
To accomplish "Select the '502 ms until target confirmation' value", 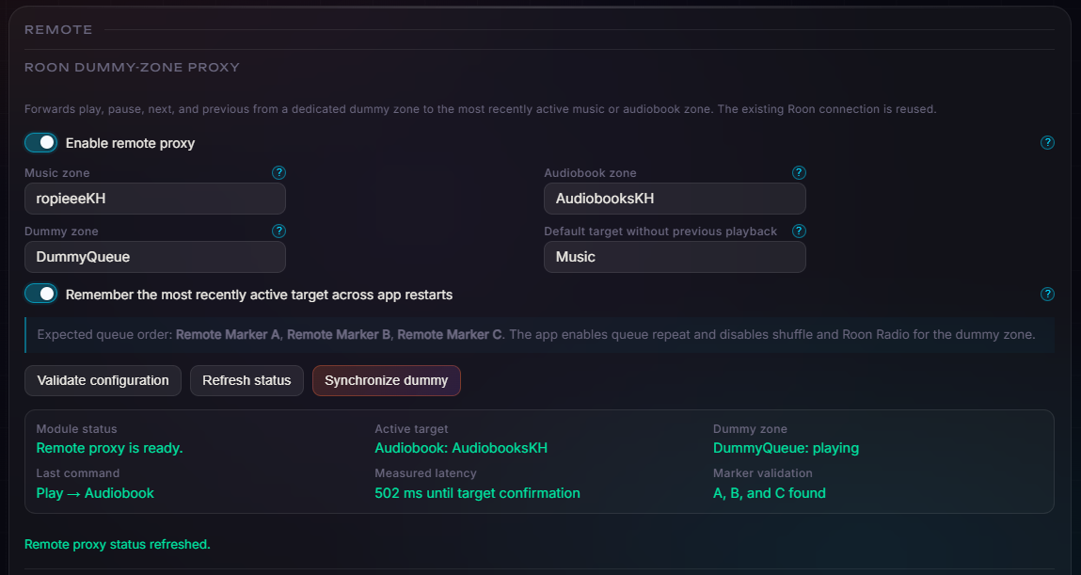I will coord(477,493).
